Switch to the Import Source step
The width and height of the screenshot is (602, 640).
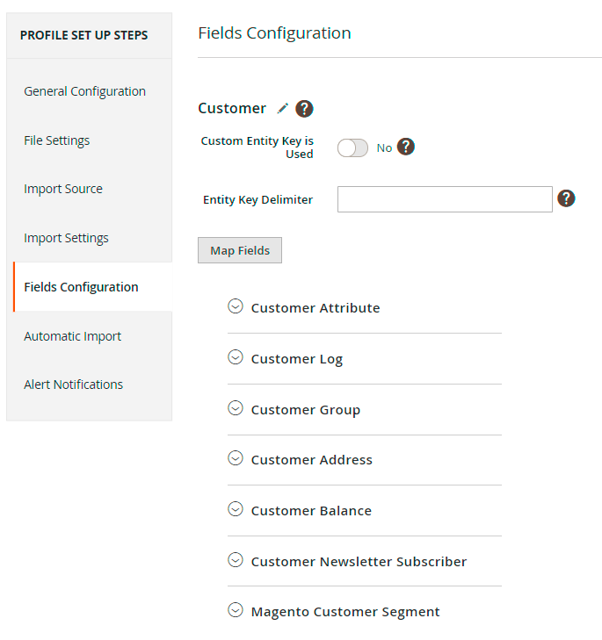63,189
